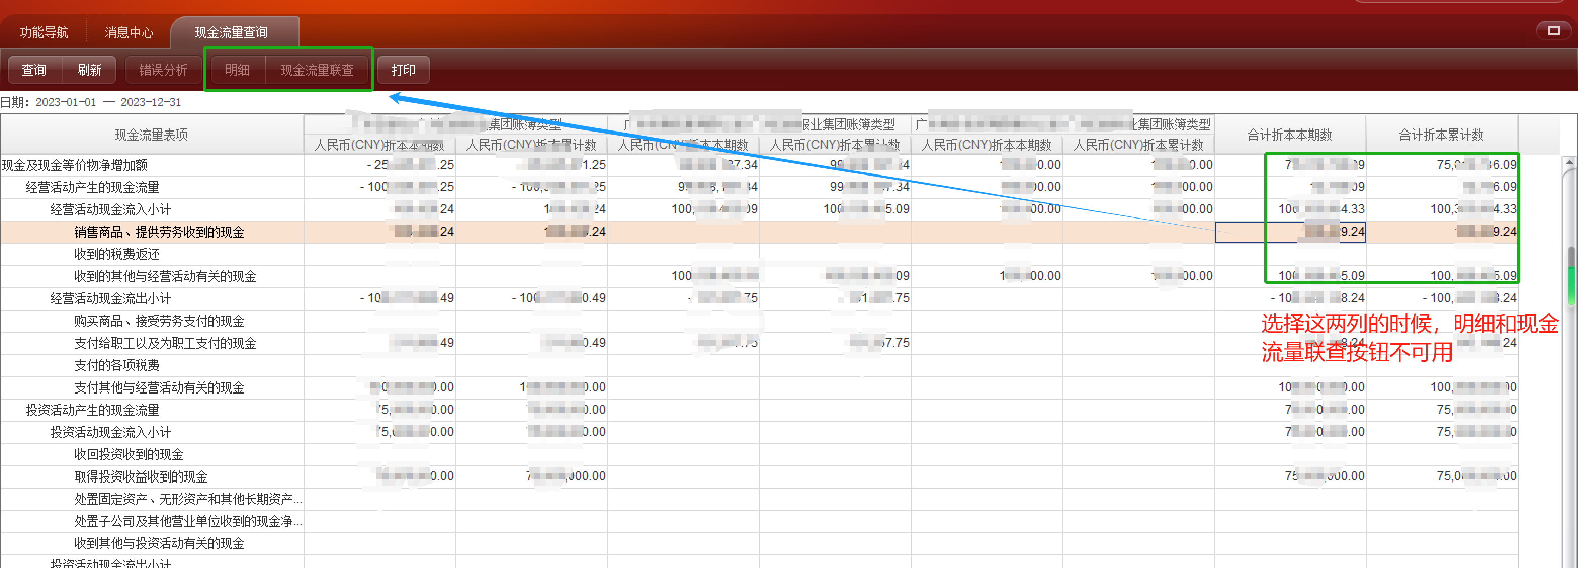
Task: Click the 打印 button
Action: point(403,70)
